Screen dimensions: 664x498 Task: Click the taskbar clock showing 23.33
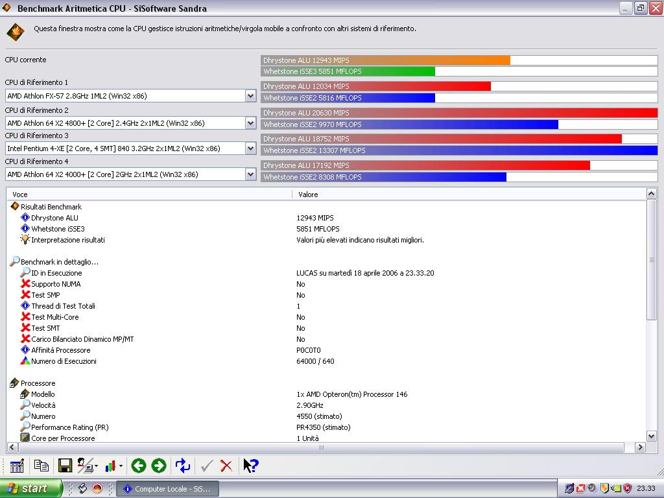pos(646,489)
